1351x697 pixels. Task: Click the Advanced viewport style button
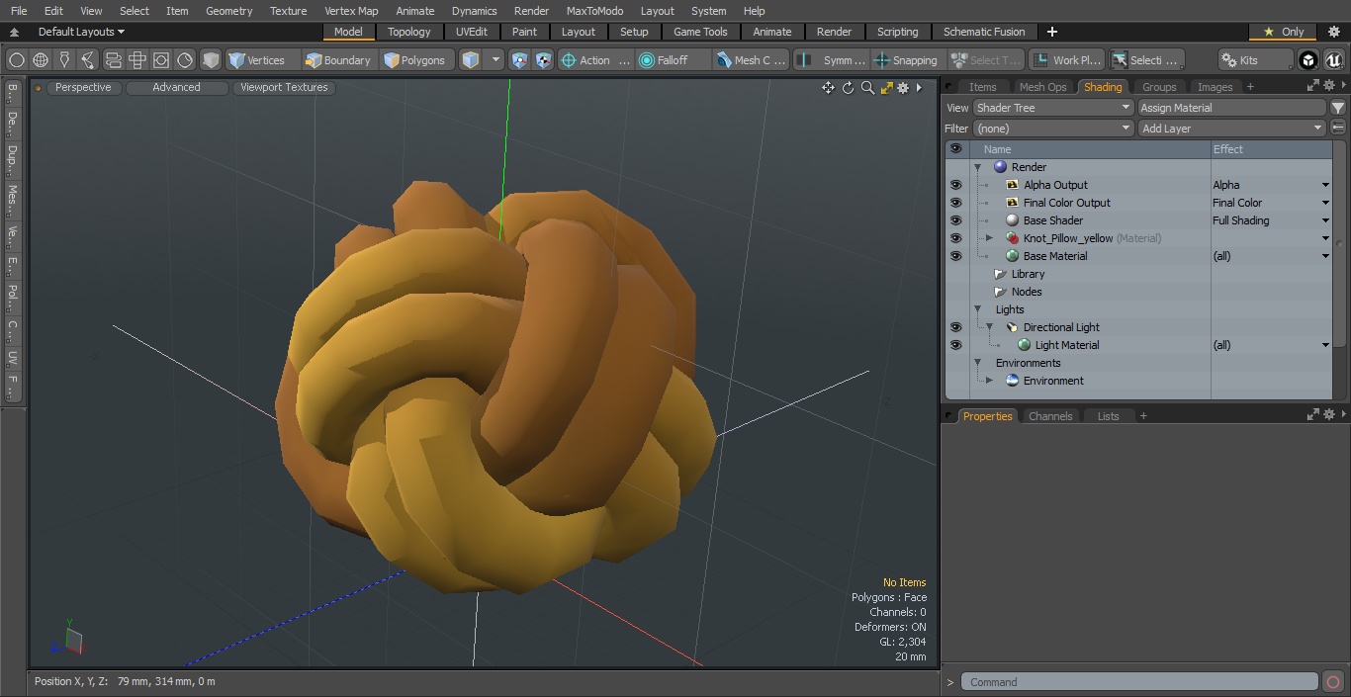click(176, 87)
